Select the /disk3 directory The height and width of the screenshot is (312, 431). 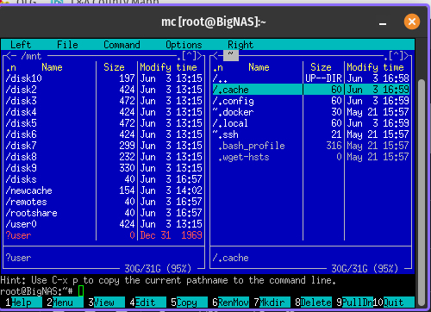(x=103, y=101)
